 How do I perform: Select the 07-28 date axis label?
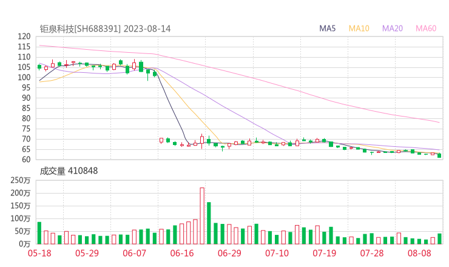[x=371, y=253]
